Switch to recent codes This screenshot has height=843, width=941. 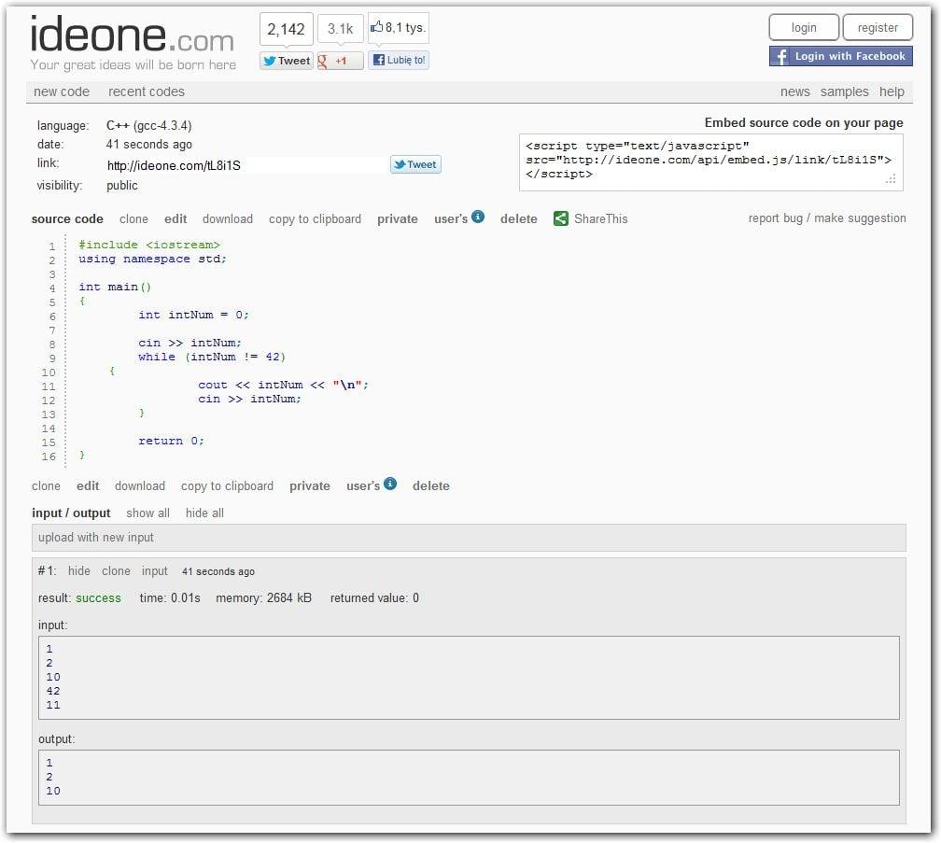point(146,91)
